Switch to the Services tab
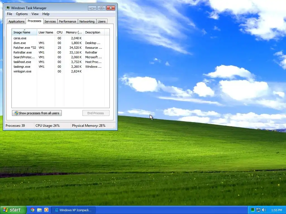 (x=50, y=21)
